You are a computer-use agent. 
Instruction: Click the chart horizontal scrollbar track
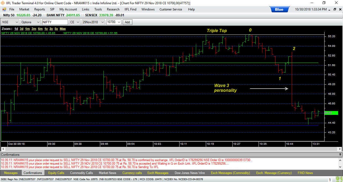coord(171,149)
